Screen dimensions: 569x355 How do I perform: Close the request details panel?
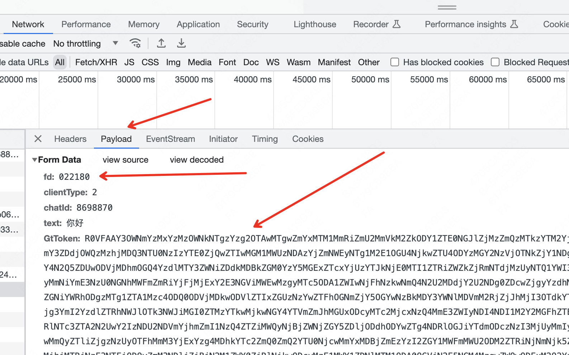(38, 139)
